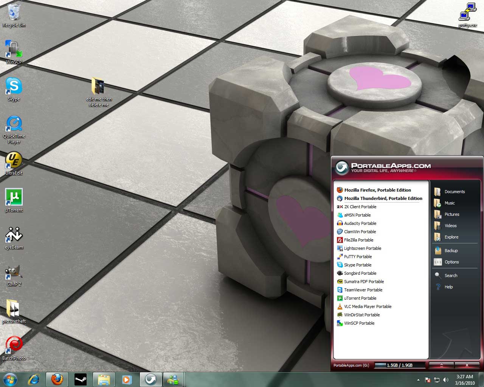Click the drive usage bar 1.5GB / 1.9GB
The image size is (484, 387).
400,365
